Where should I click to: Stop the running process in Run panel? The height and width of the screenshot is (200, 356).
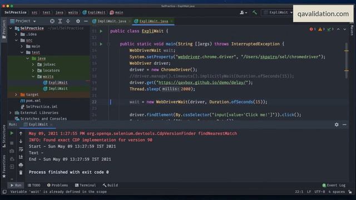coord(12,143)
